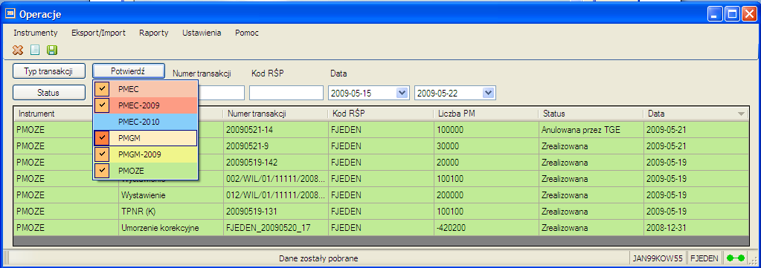Select transaction 002/WIL/01/11111/2008 cell
This screenshot has height=268, width=761.
point(276,179)
